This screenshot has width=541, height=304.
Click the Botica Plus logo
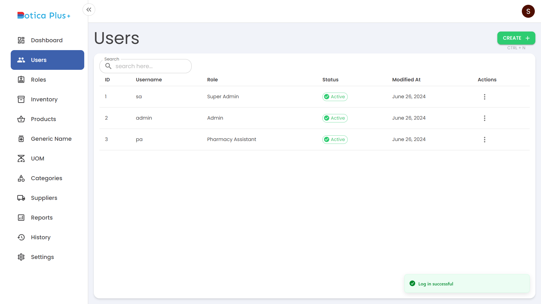(44, 15)
